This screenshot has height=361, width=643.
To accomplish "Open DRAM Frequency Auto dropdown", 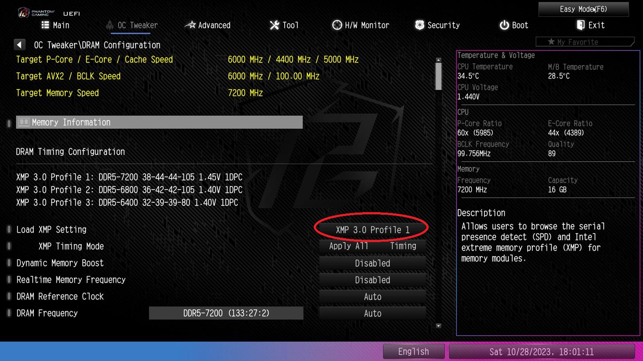I will tap(373, 314).
